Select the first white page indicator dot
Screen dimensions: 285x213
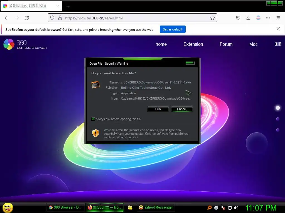tap(278, 108)
